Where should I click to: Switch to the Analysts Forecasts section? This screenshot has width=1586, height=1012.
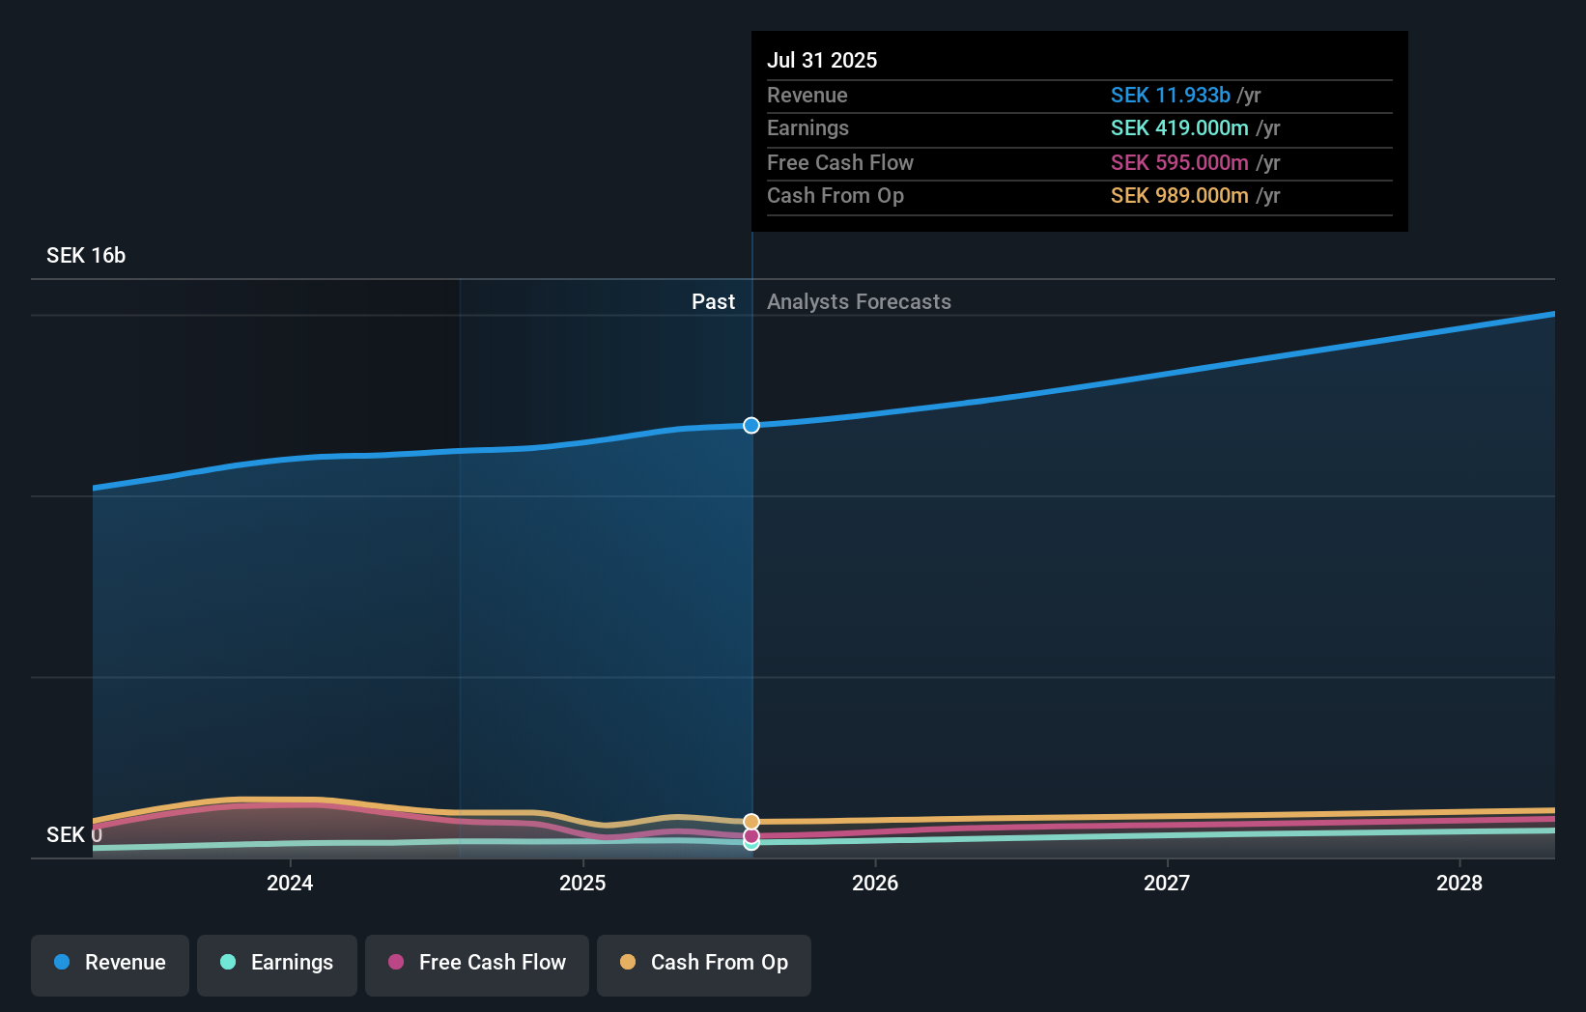[x=859, y=301]
